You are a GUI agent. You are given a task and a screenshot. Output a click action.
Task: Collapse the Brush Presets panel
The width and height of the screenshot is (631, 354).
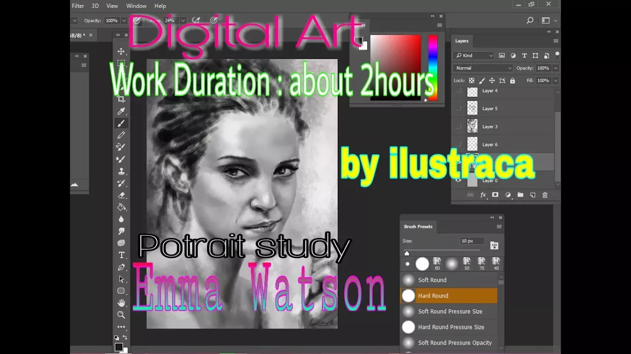(492, 217)
